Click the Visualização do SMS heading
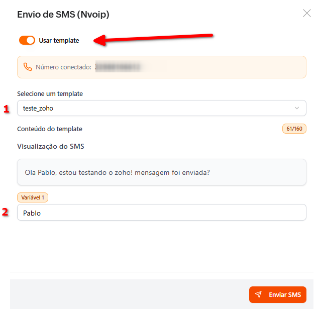The width and height of the screenshot is (319, 309). click(x=51, y=147)
